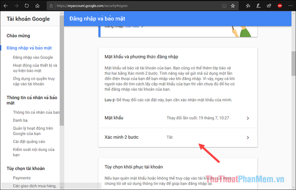
Task: Go back to the previous page
Action: pos(5,6)
